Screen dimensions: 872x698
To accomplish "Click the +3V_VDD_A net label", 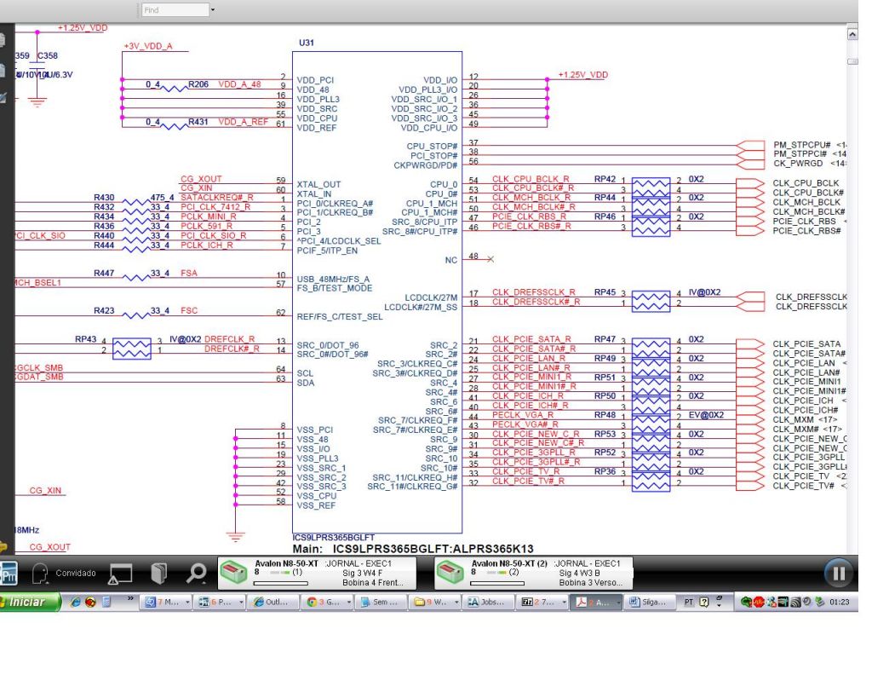I will click(x=148, y=46).
